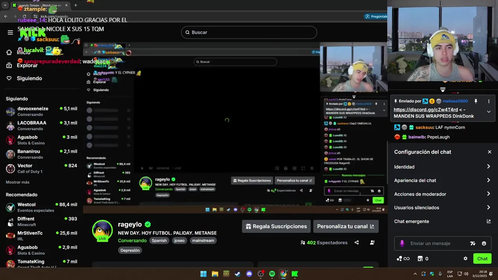The height and width of the screenshot is (280, 498).
Task: Open the Windows Start menu
Action: pyautogui.click(x=203, y=274)
